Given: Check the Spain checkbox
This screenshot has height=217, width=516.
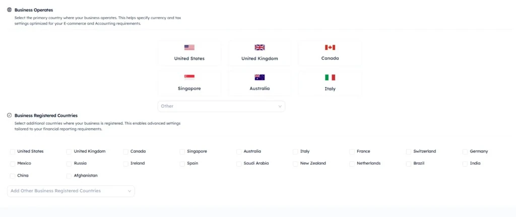Looking at the screenshot, I should 182,164.
